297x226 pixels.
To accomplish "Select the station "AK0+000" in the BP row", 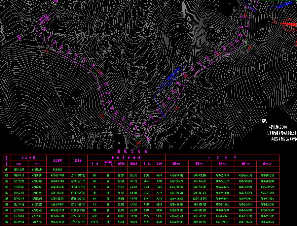I will 58,170.
